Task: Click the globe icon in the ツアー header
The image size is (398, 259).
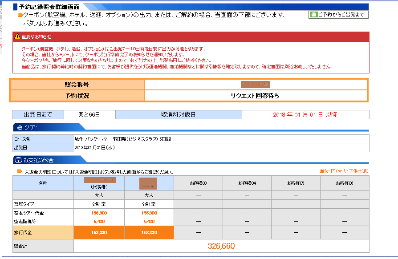Action: click(20, 128)
